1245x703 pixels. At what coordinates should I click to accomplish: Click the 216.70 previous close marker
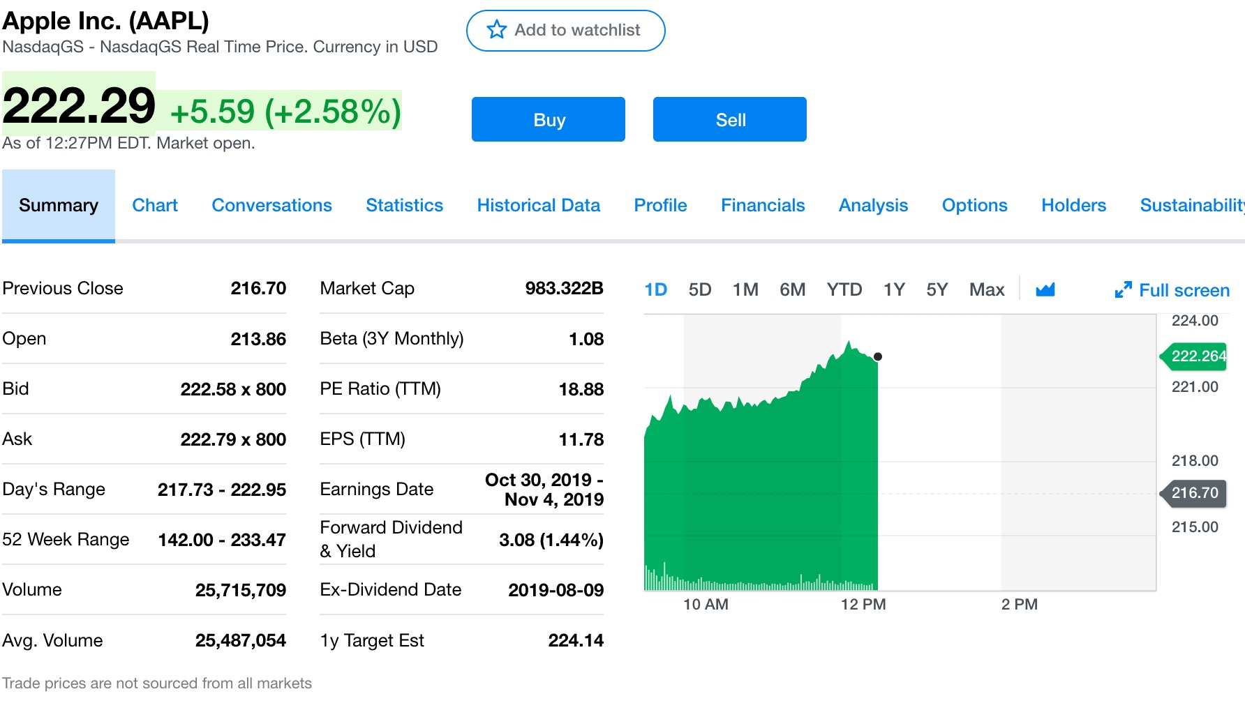tap(1193, 493)
